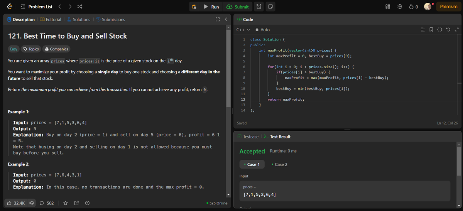The height and width of the screenshot is (211, 463).
Task: Switch to the Submissions tab
Action: 111,19
